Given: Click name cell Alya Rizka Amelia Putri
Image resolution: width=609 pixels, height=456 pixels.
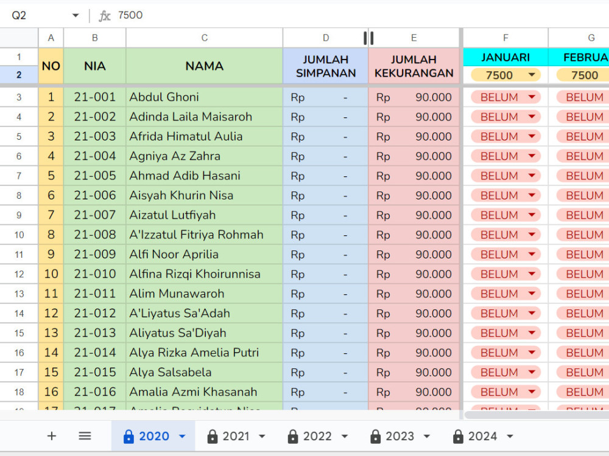Looking at the screenshot, I should [x=204, y=353].
